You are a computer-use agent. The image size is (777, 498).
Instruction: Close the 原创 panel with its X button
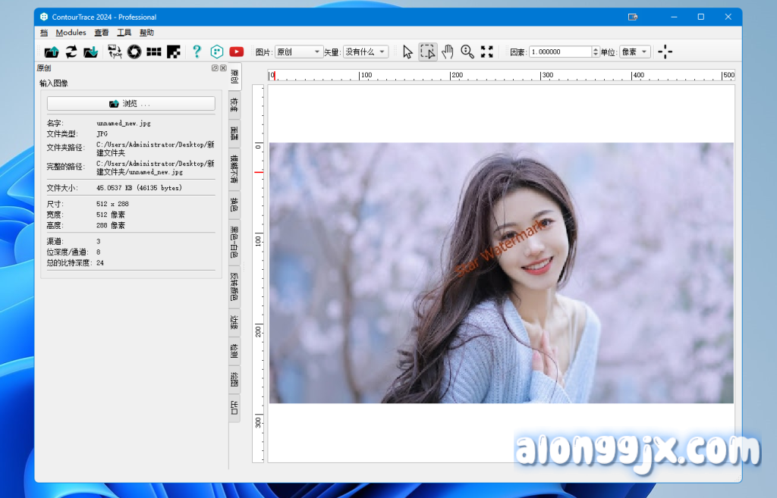coord(223,68)
